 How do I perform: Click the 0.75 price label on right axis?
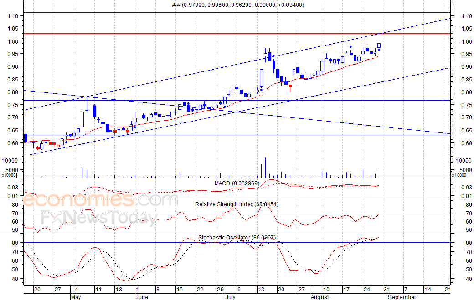pyautogui.click(x=466, y=105)
